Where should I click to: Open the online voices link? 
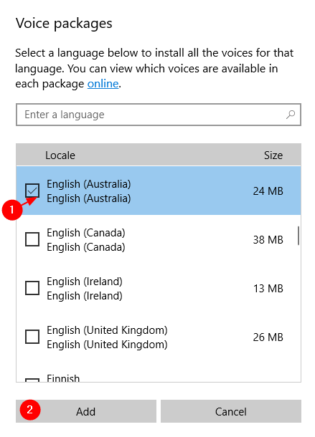click(x=103, y=84)
